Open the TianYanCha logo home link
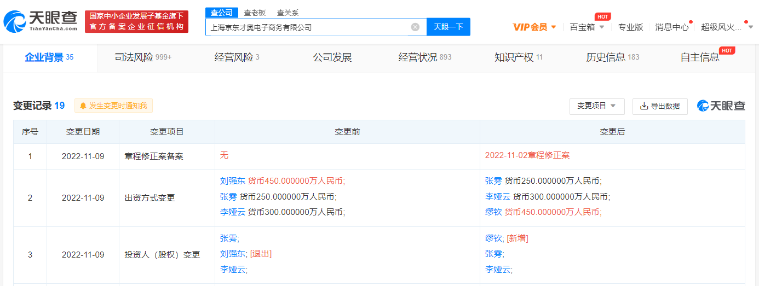759x286 pixels. click(41, 21)
